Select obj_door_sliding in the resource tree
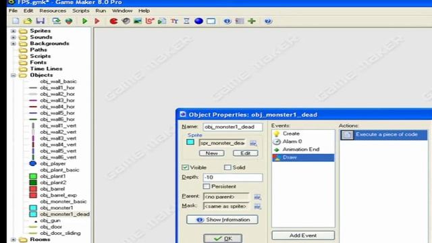 (x=60, y=233)
